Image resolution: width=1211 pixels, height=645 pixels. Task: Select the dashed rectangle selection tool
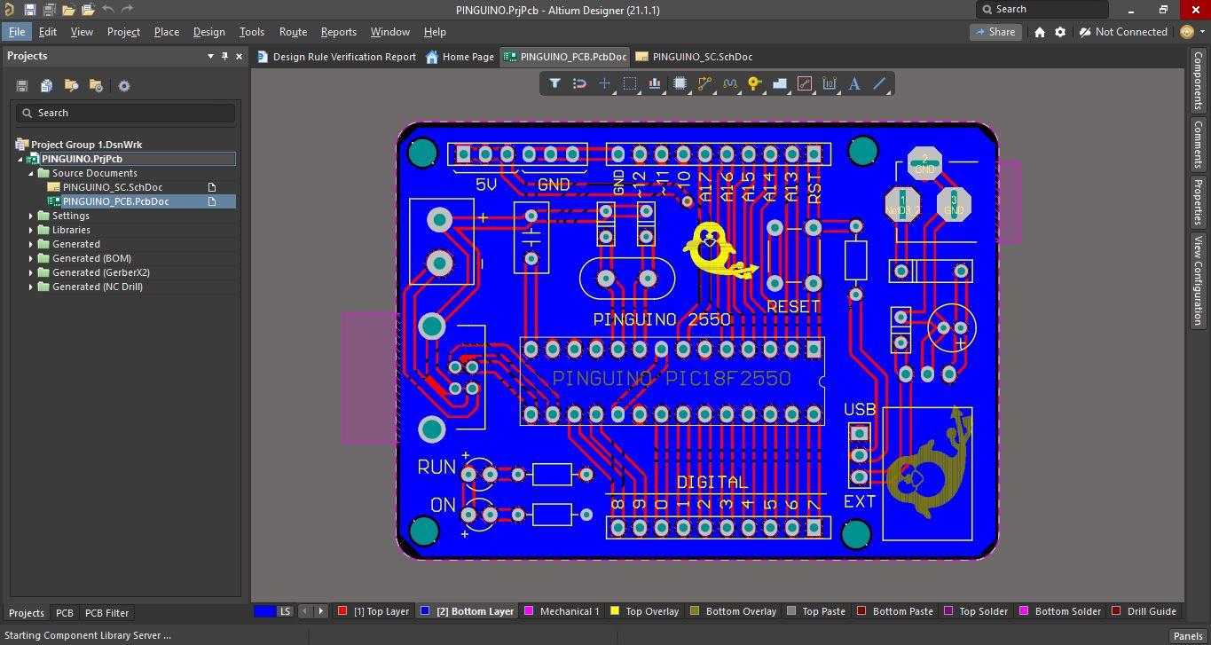[630, 83]
